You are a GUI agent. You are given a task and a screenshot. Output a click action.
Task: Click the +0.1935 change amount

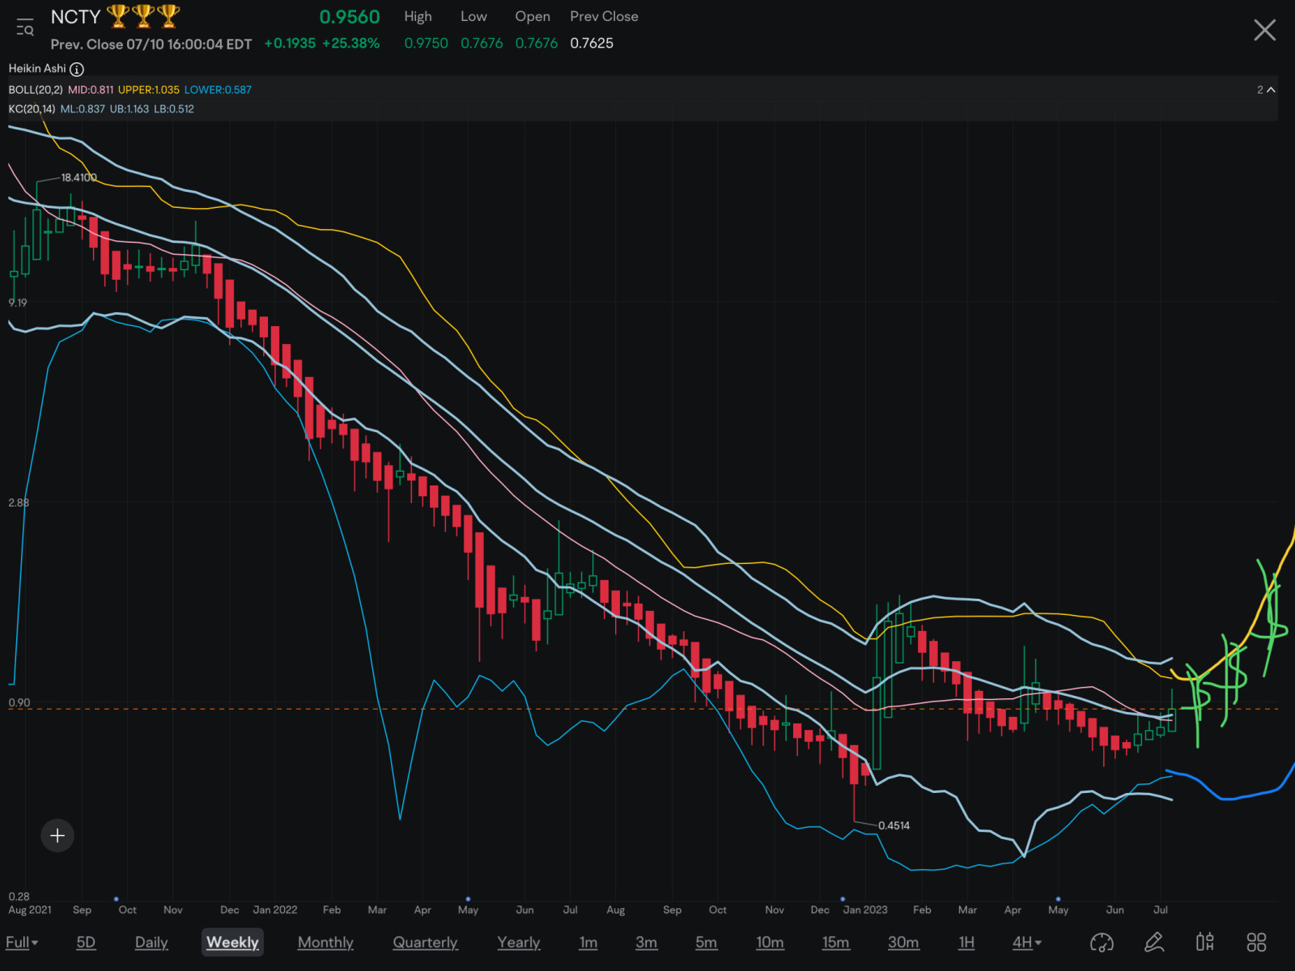[x=290, y=44]
